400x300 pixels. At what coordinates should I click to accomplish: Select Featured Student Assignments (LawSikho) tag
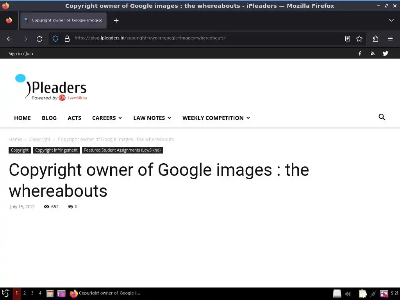[x=122, y=150]
